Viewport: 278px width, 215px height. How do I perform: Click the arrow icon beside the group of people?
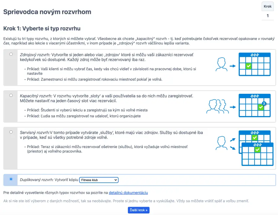tap(233, 107)
